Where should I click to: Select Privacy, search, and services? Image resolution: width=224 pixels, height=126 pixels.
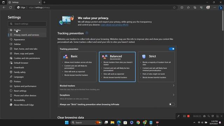[x=27, y=35]
